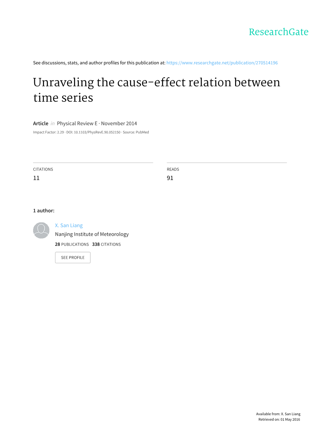The width and height of the screenshot is (333, 444).
Task: Click the "1 author:" heading
Action: tap(44, 211)
